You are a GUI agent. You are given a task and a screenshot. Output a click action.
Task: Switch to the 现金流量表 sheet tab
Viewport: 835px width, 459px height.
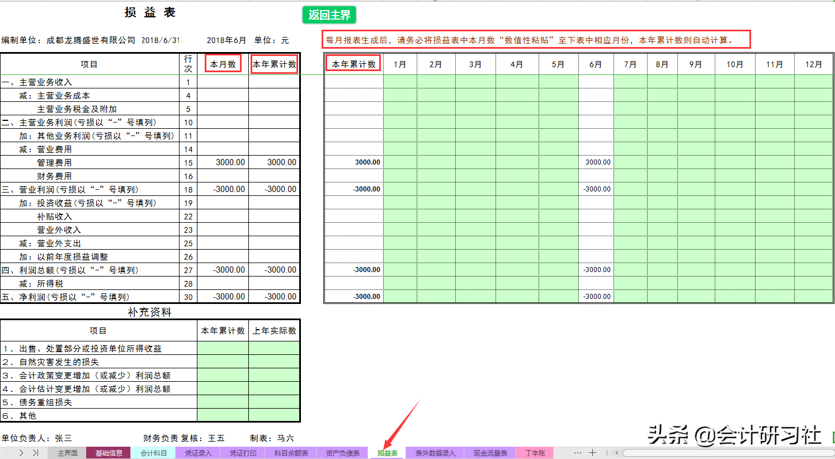(489, 453)
